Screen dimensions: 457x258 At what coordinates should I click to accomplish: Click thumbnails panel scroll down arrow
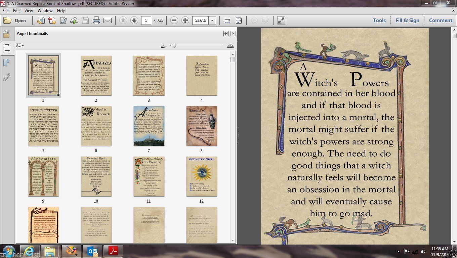[x=233, y=241]
